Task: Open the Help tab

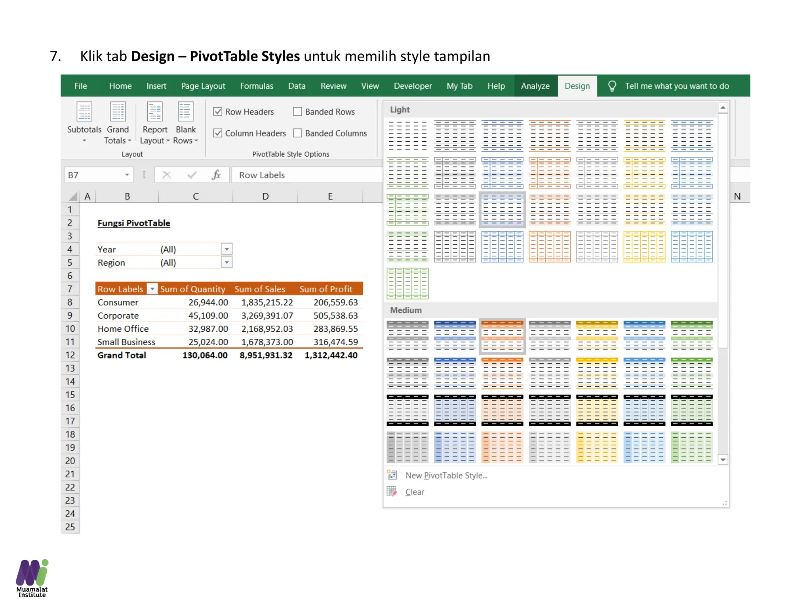Action: (496, 86)
